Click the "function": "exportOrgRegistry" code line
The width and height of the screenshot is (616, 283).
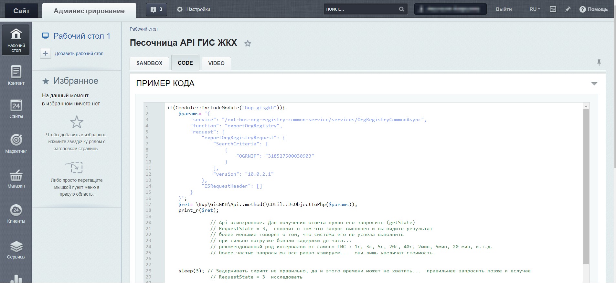click(236, 126)
